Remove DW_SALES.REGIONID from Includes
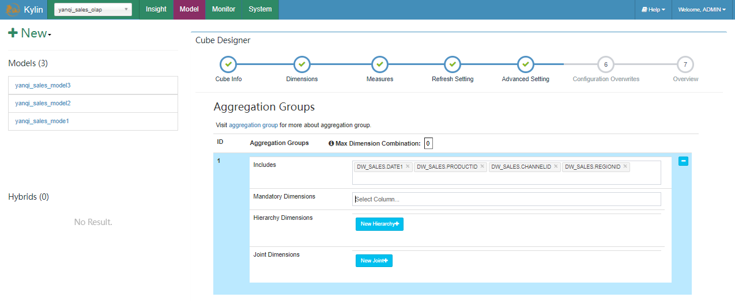This screenshot has width=735, height=301. point(625,167)
